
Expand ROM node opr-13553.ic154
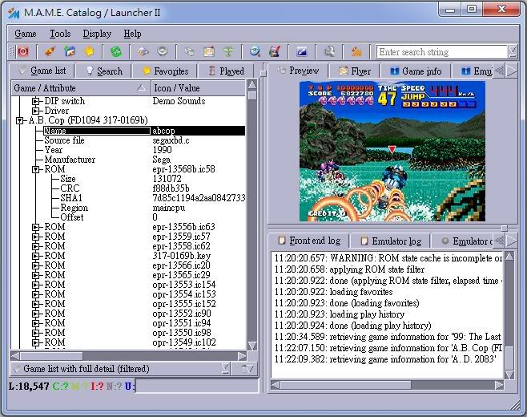click(x=35, y=285)
